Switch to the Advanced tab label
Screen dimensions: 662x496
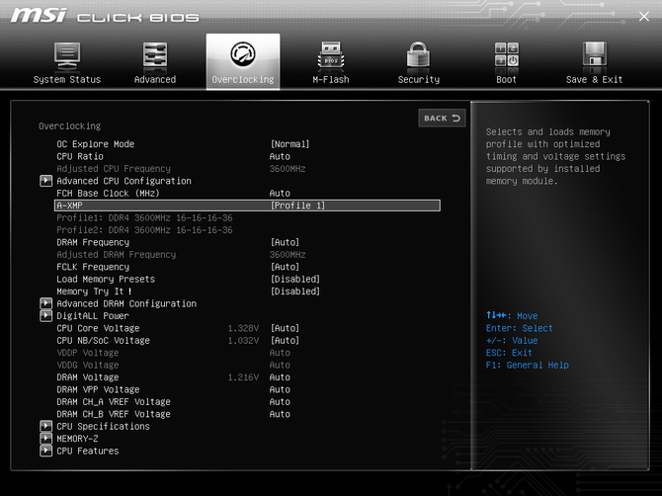[x=155, y=79]
